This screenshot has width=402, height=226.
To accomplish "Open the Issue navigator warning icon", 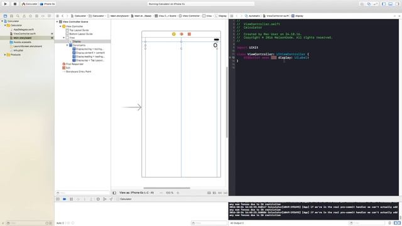I will pyautogui.click(x=24, y=16).
